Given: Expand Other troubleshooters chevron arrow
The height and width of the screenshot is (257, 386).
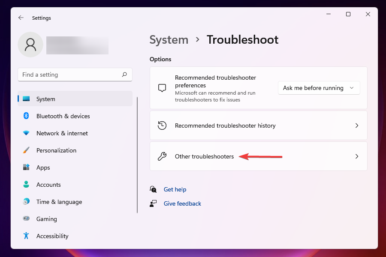Looking at the screenshot, I should 356,156.
